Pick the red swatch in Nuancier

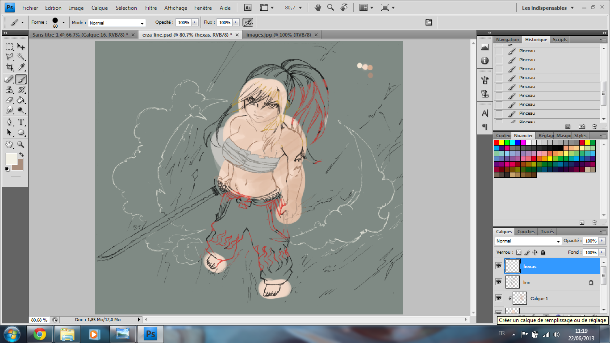tap(496, 143)
